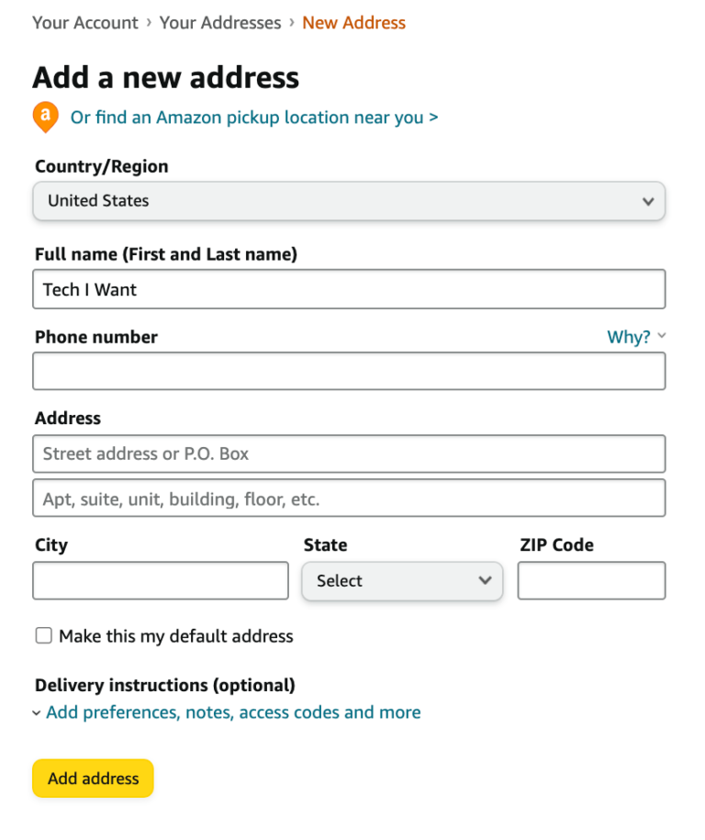The image size is (705, 840).
Task: Expand the Why? explanation for phone number
Action: pos(628,336)
